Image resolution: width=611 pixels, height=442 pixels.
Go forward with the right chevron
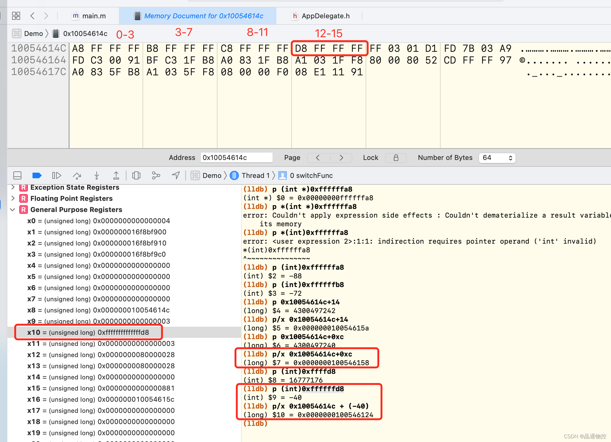[46, 16]
